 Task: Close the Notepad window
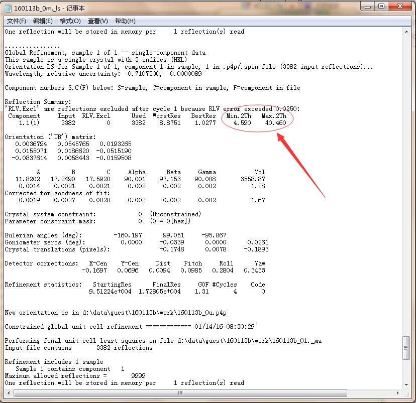pos(400,7)
